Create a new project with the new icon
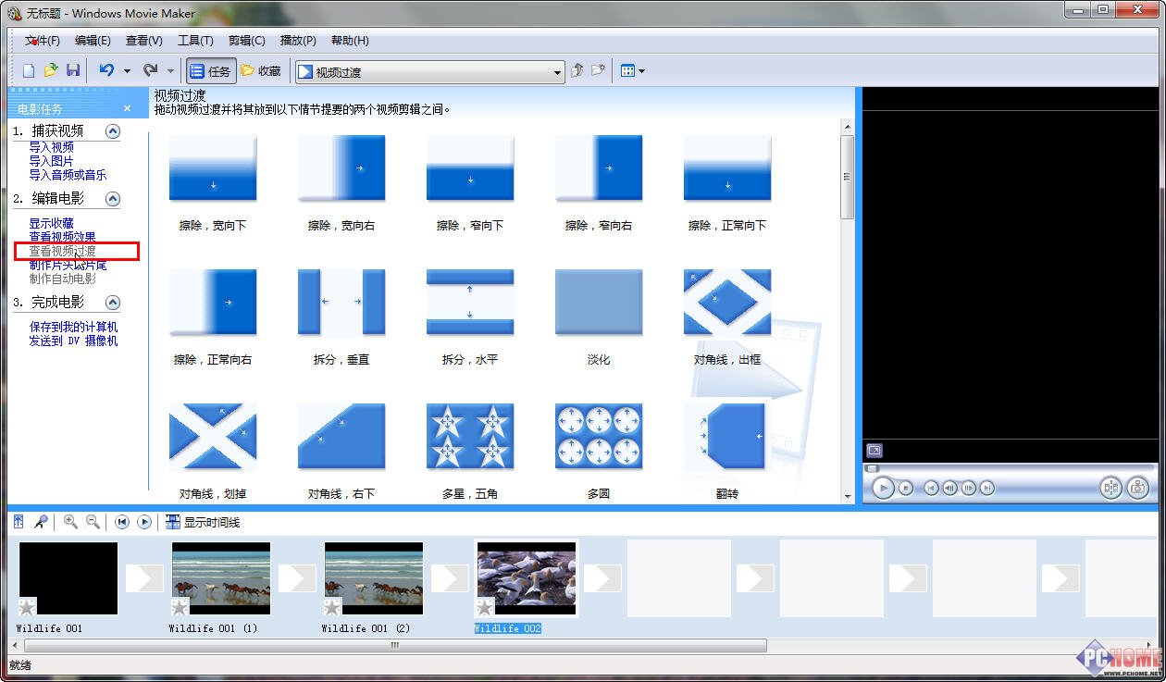This screenshot has width=1166, height=682. coord(29,69)
